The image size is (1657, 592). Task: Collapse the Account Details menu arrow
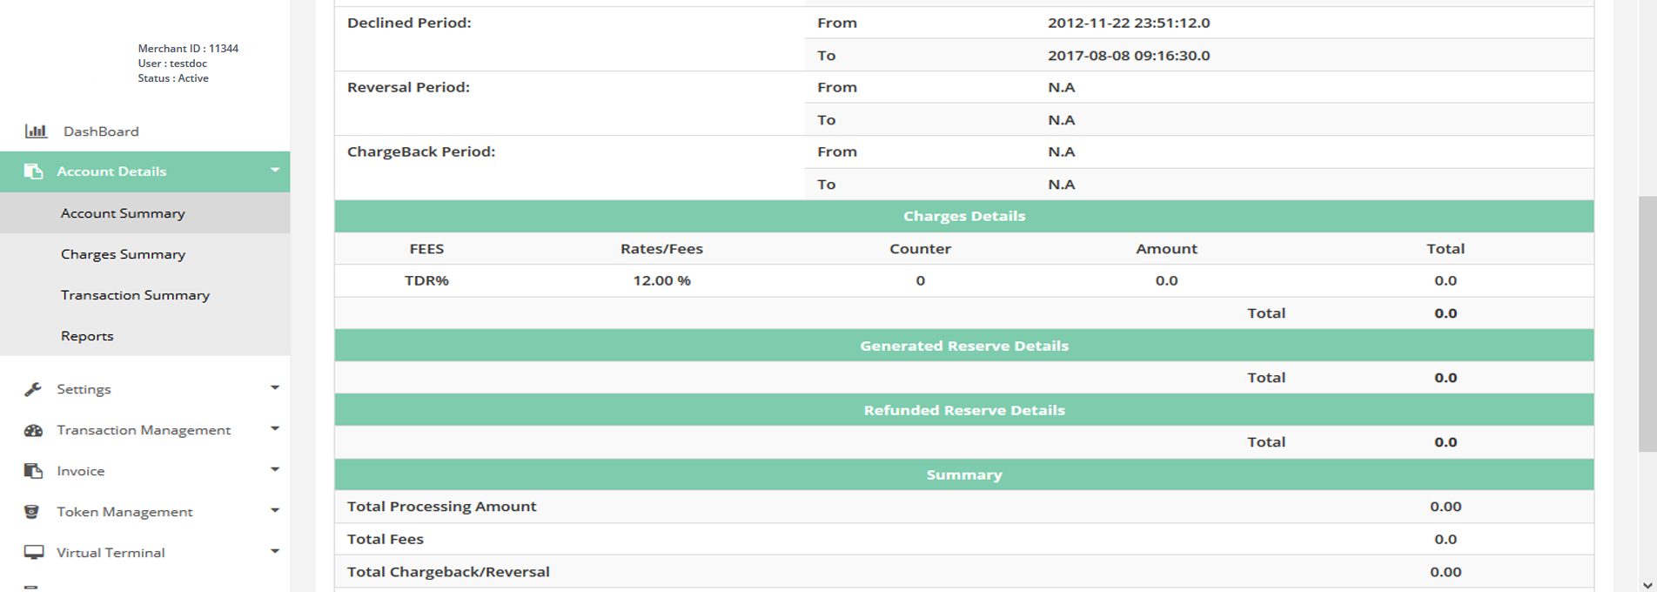pyautogui.click(x=275, y=171)
